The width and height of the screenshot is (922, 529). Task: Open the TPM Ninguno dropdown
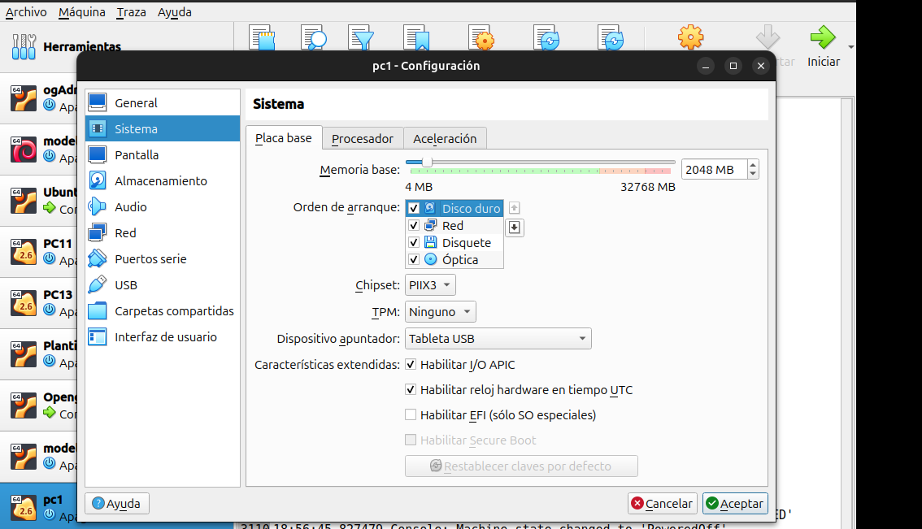pyautogui.click(x=441, y=312)
